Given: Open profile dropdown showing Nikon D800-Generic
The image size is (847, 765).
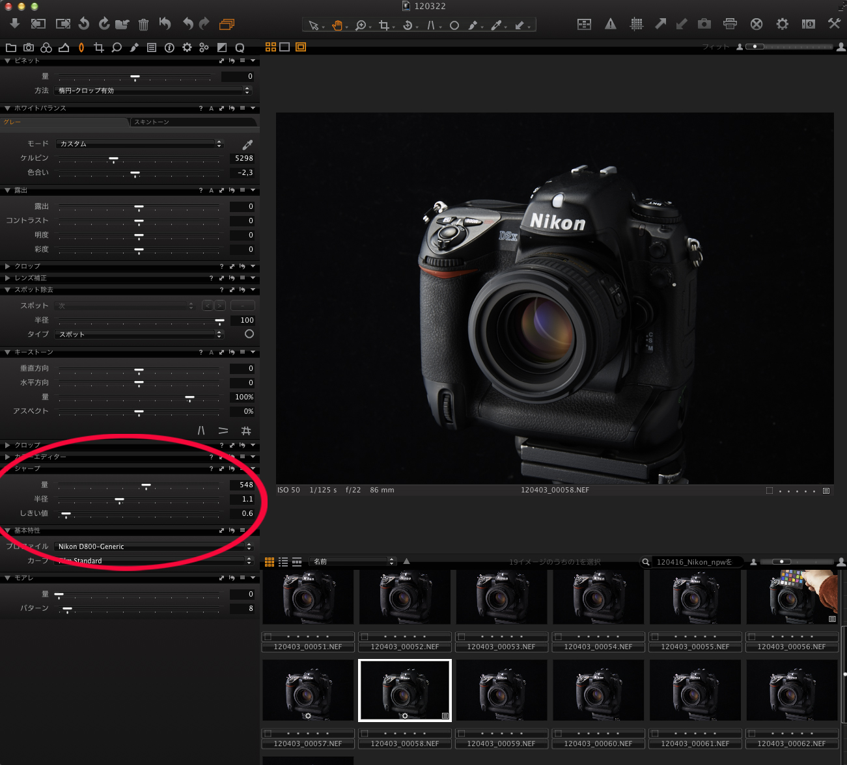Looking at the screenshot, I should [154, 546].
